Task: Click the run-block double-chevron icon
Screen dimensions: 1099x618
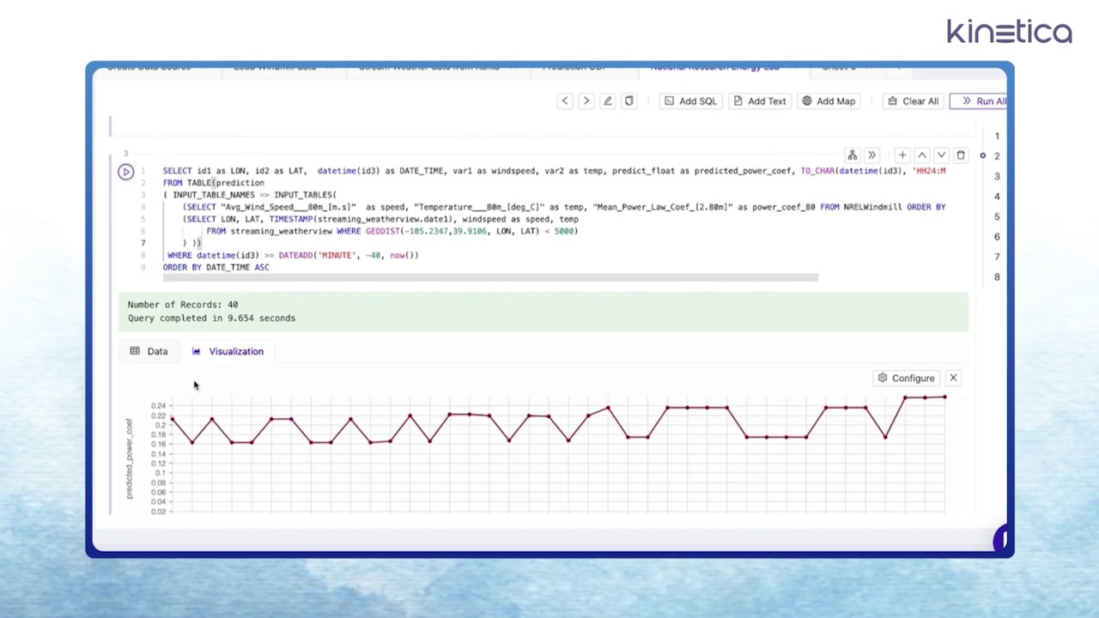Action: coord(871,154)
